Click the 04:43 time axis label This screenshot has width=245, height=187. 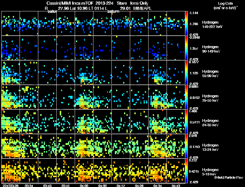(x=176, y=185)
